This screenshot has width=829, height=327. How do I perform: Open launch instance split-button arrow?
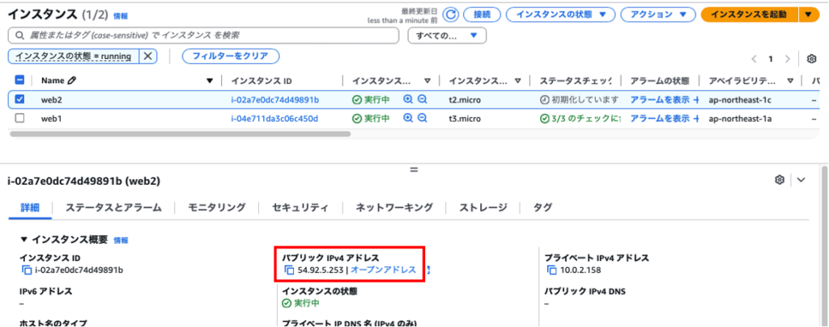pyautogui.click(x=809, y=15)
